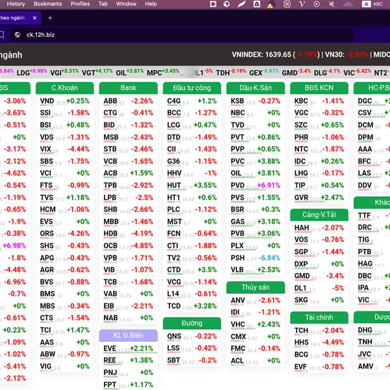Select the Tài chính sector header

tap(319, 317)
